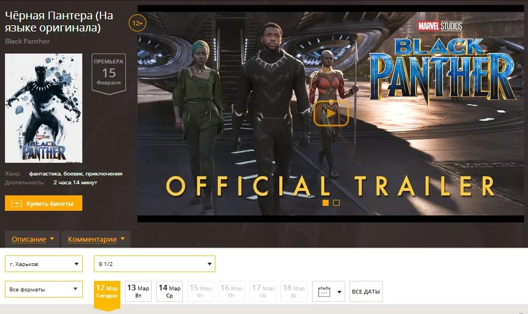The height and width of the screenshot is (314, 528).
Task: Select date 13 Мар Вт
Action: (x=139, y=291)
